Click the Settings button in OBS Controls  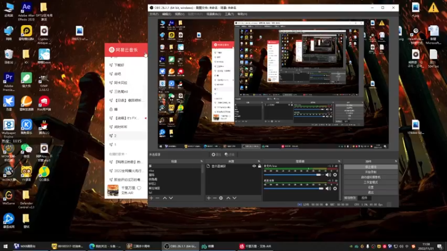370,187
